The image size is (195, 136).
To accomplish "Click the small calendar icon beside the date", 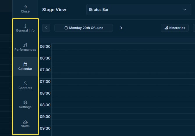I will 66,28.
